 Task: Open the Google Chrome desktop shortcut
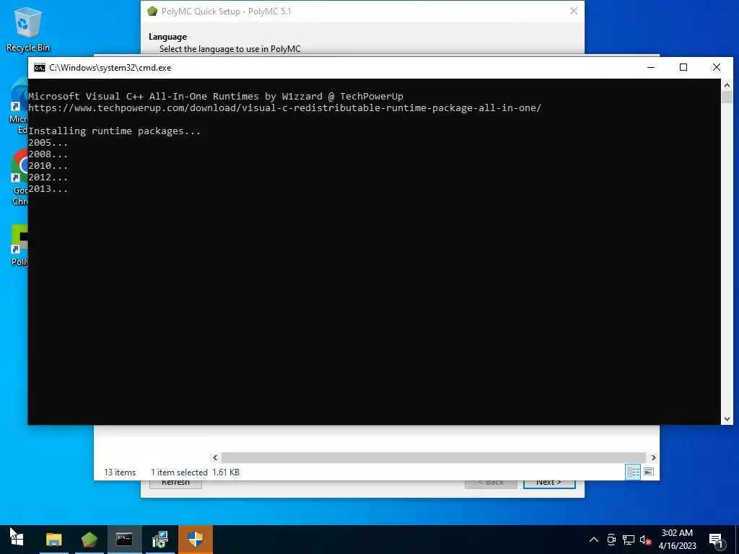pos(19,177)
